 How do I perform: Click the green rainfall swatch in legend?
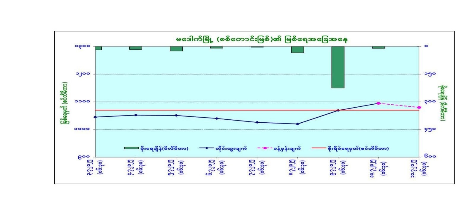tap(131, 148)
